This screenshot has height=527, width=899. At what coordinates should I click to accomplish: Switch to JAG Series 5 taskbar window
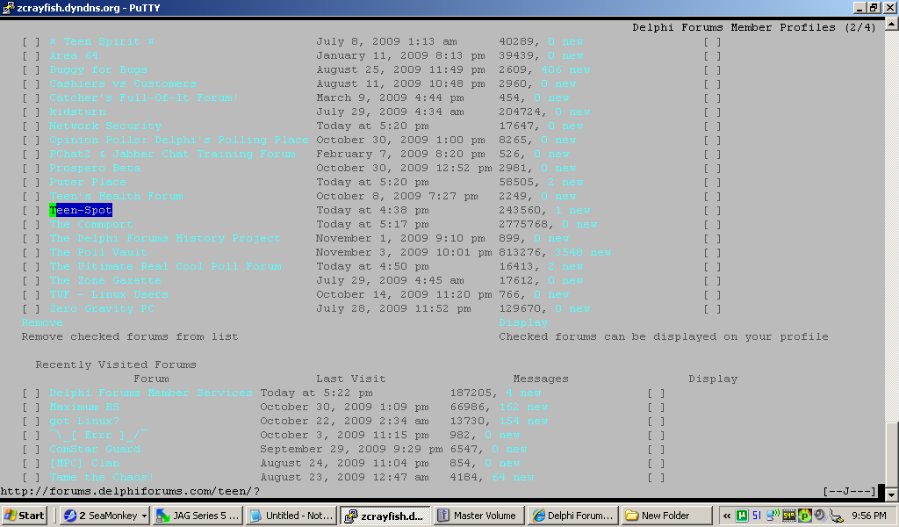tap(198, 516)
